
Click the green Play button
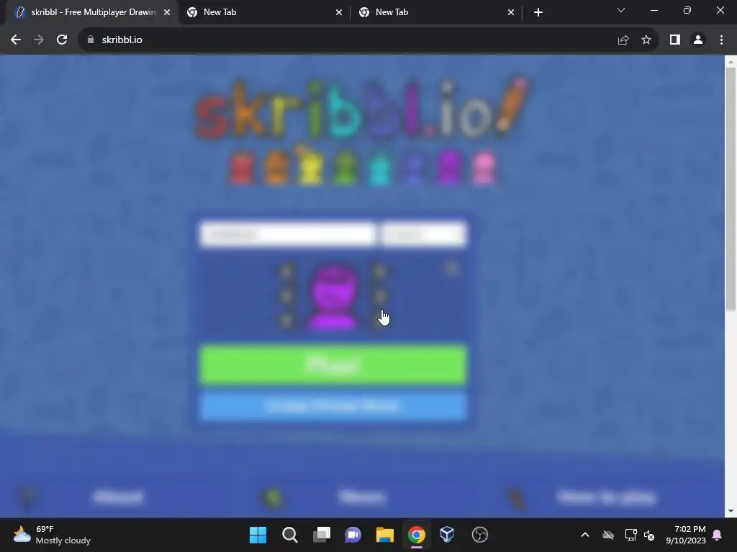[x=333, y=365]
